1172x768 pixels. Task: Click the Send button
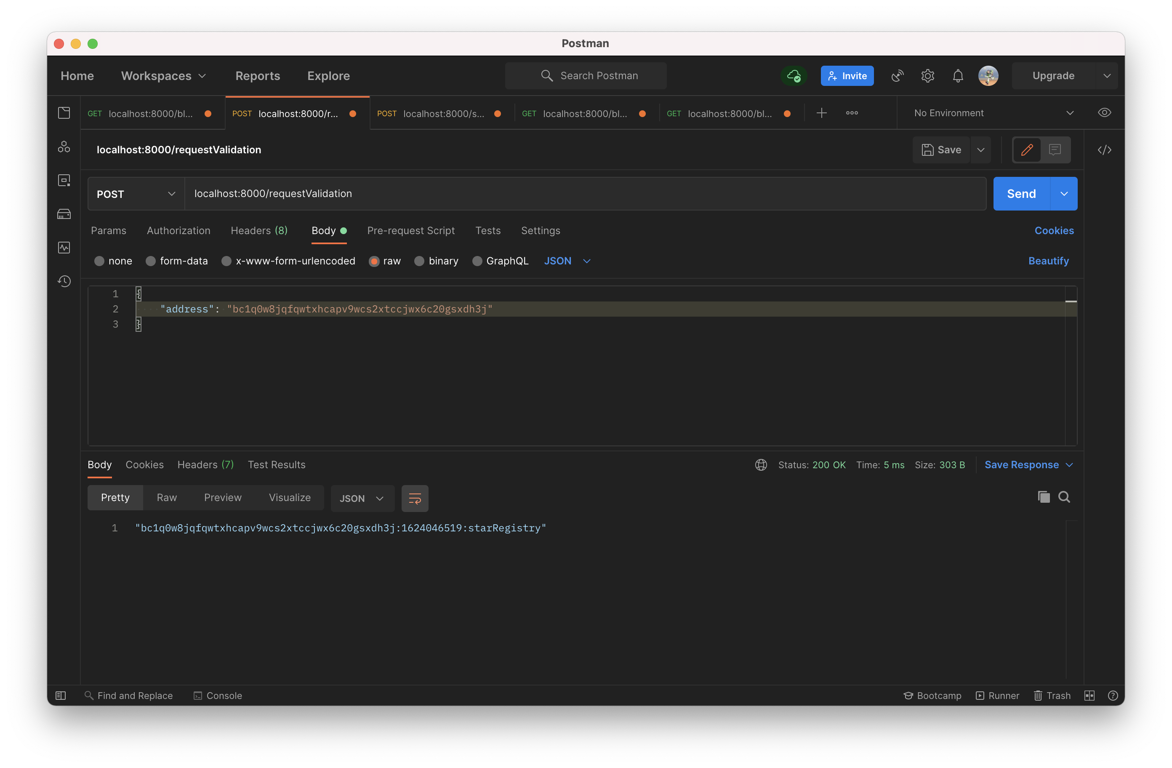[1021, 193]
